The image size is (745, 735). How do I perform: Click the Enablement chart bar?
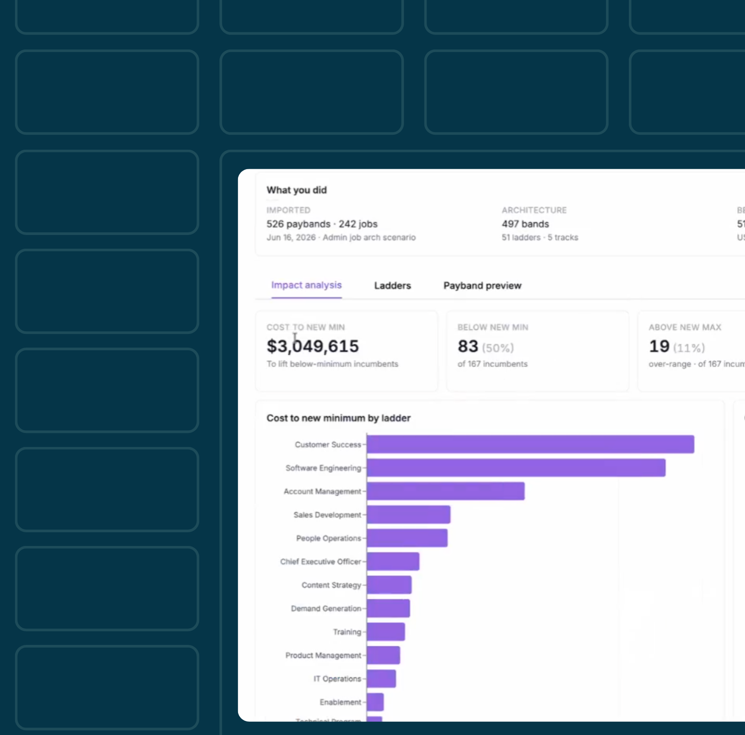point(375,702)
